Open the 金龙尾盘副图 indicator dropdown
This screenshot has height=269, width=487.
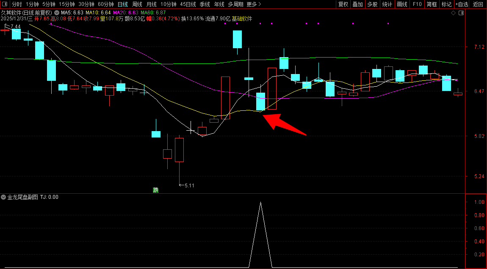click(4, 197)
